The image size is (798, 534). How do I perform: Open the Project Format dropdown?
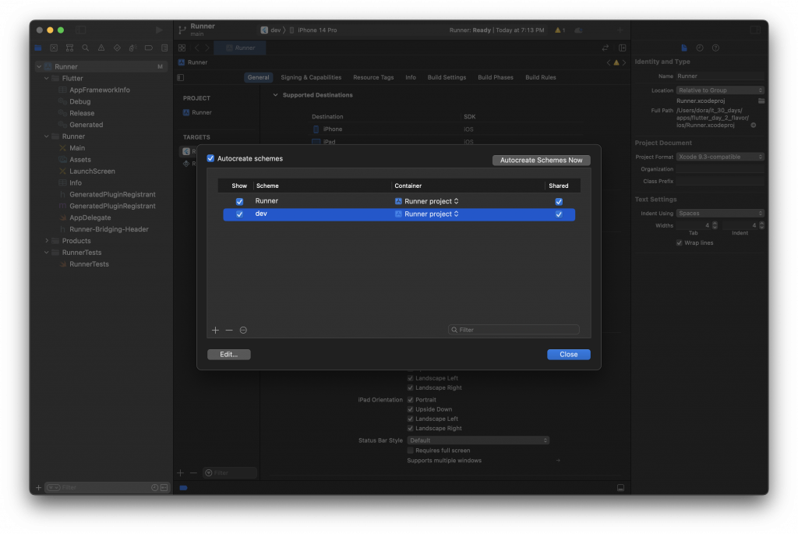pyautogui.click(x=719, y=157)
